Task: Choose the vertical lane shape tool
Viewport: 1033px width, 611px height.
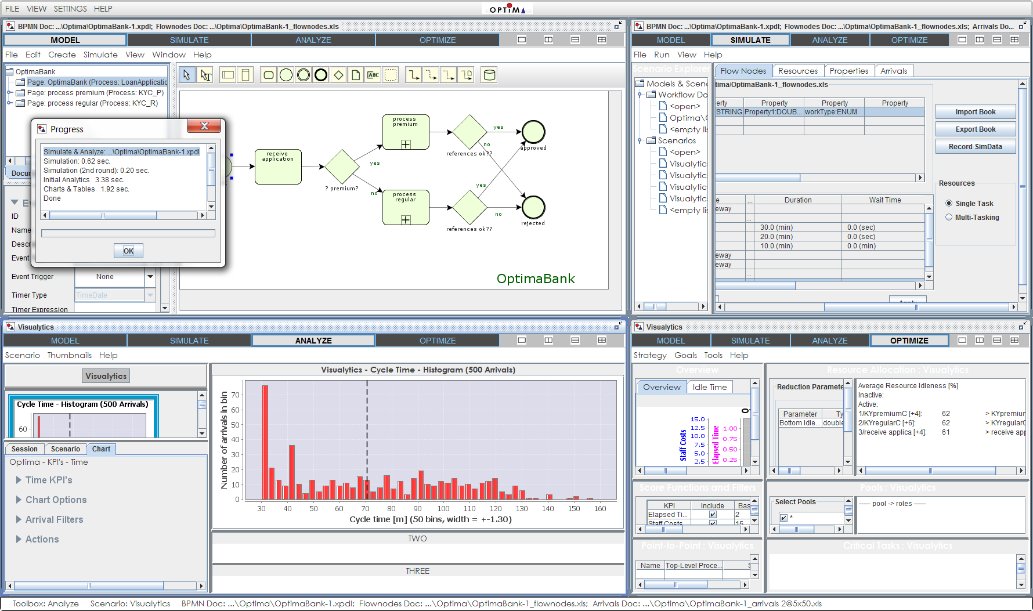Action: (245, 75)
